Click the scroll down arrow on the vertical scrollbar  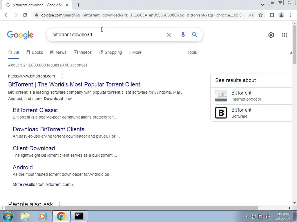294,203
